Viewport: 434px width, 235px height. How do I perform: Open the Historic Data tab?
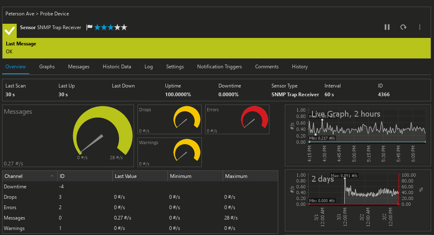coord(117,67)
